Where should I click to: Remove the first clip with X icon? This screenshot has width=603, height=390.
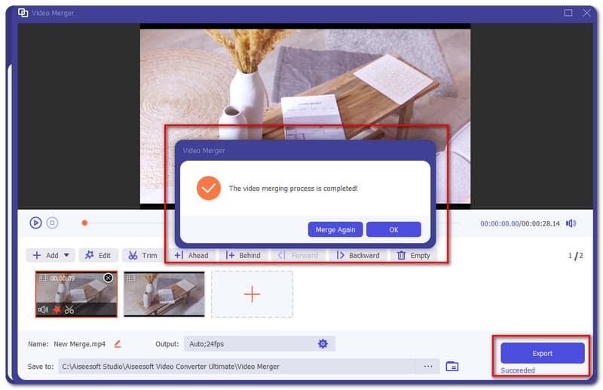click(109, 278)
